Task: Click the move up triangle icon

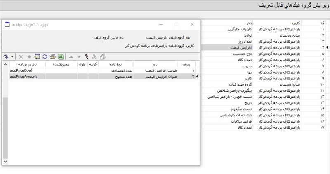Action: (x=71, y=56)
